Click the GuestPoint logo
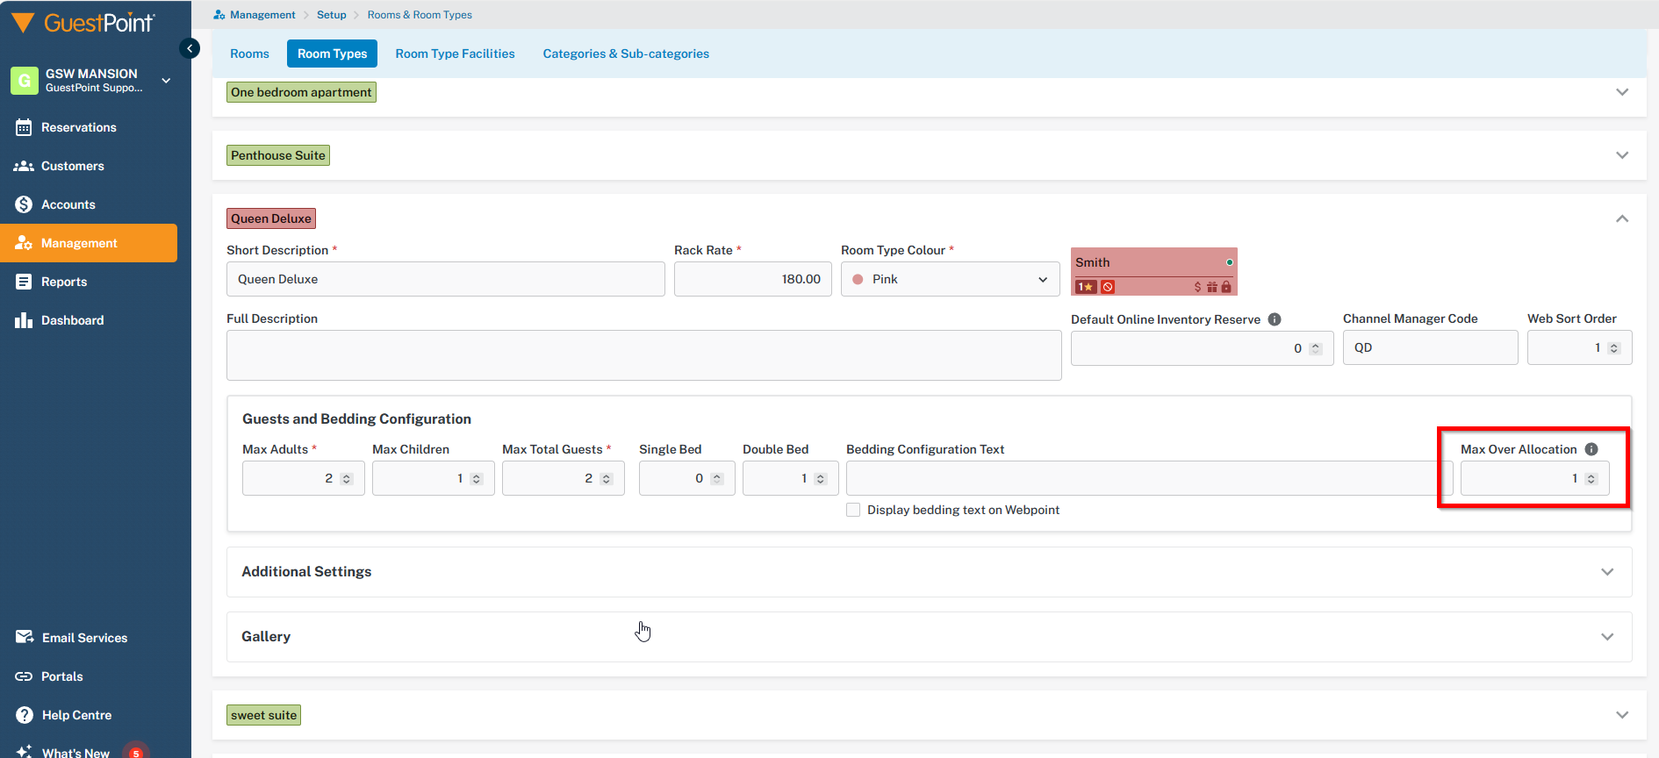This screenshot has height=758, width=1659. tap(83, 23)
